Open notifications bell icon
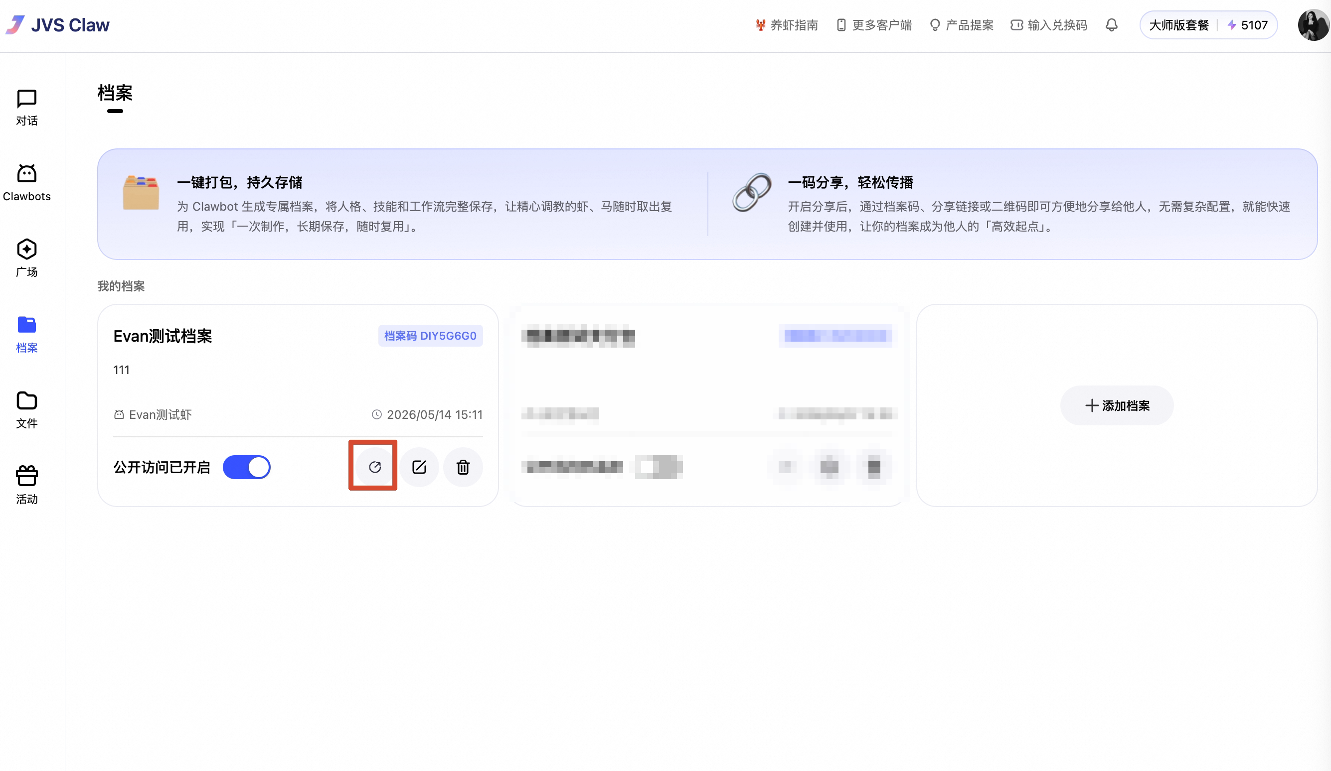Screen dimensions: 1331x771 [1112, 25]
